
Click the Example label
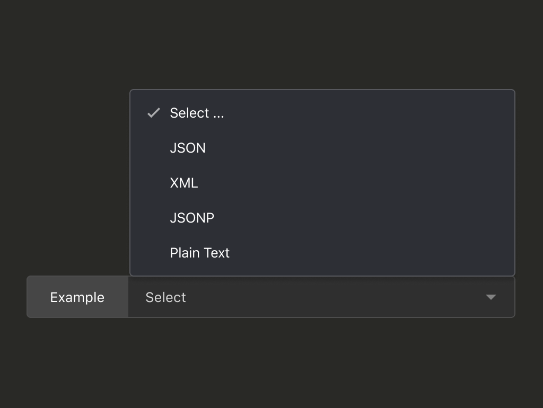point(77,297)
